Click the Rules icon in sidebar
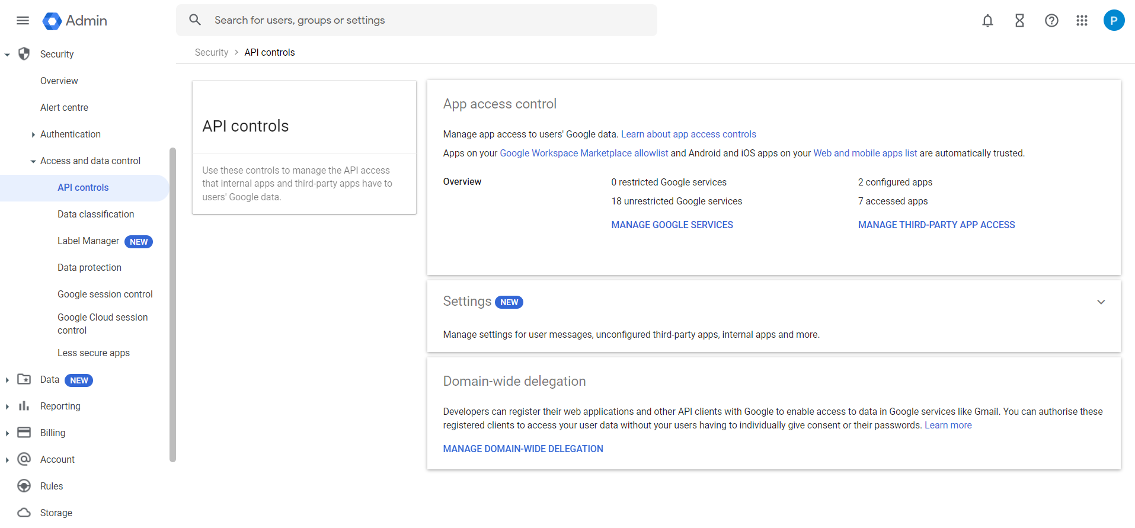This screenshot has height=528, width=1135. point(24,486)
